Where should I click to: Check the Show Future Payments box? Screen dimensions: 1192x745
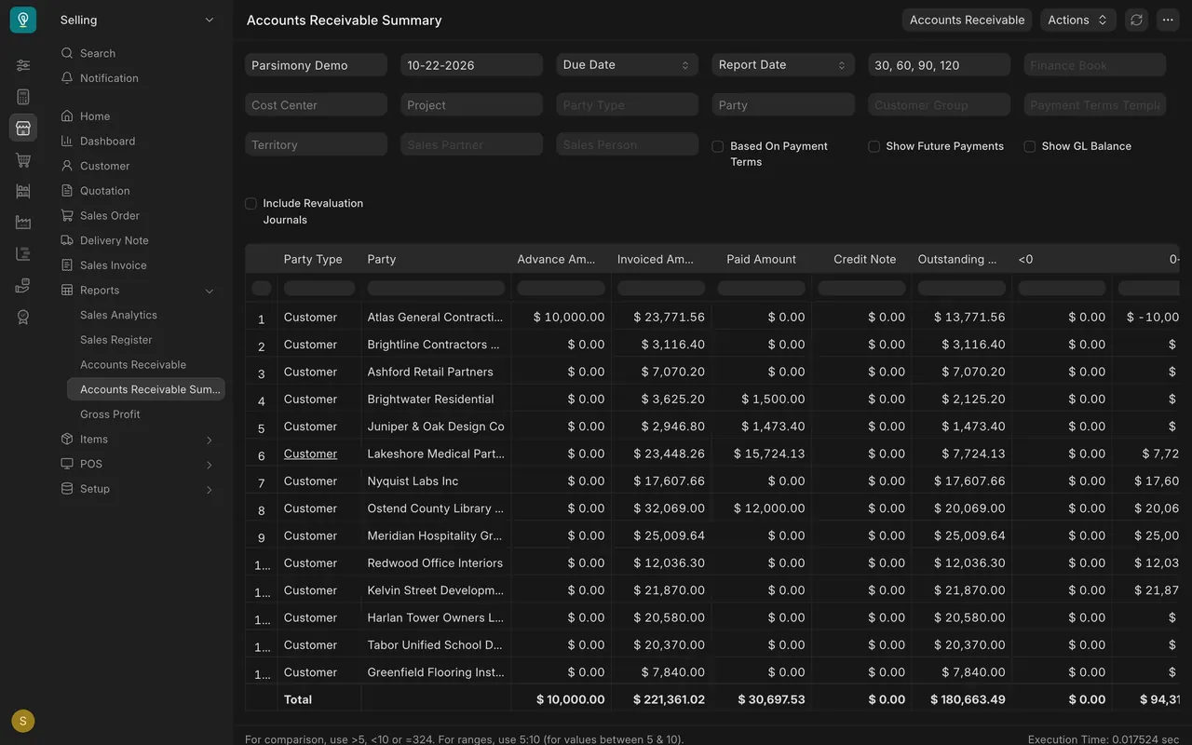pyautogui.click(x=874, y=146)
